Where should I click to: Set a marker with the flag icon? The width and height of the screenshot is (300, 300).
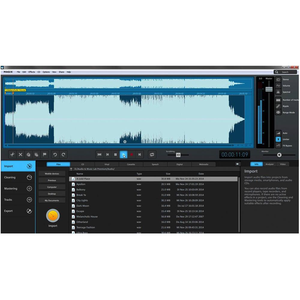click(x=44, y=154)
